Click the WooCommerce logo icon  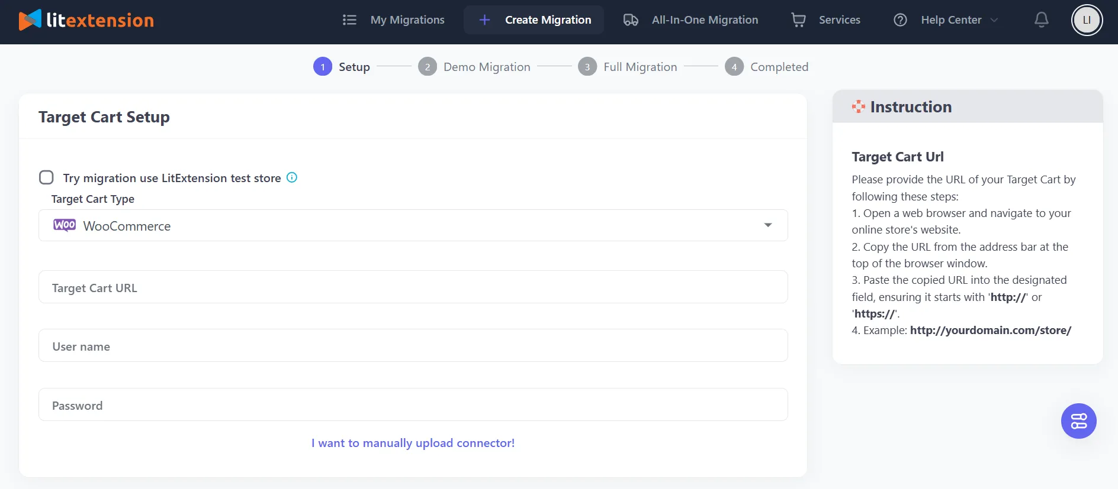point(65,225)
